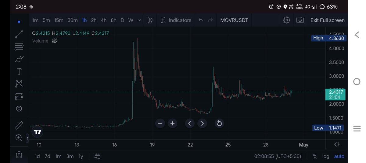
Task: Open chart settings gear
Action: 287,20
